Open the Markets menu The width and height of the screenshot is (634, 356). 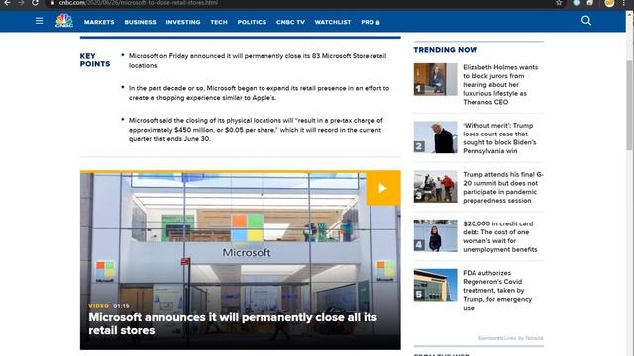(99, 22)
